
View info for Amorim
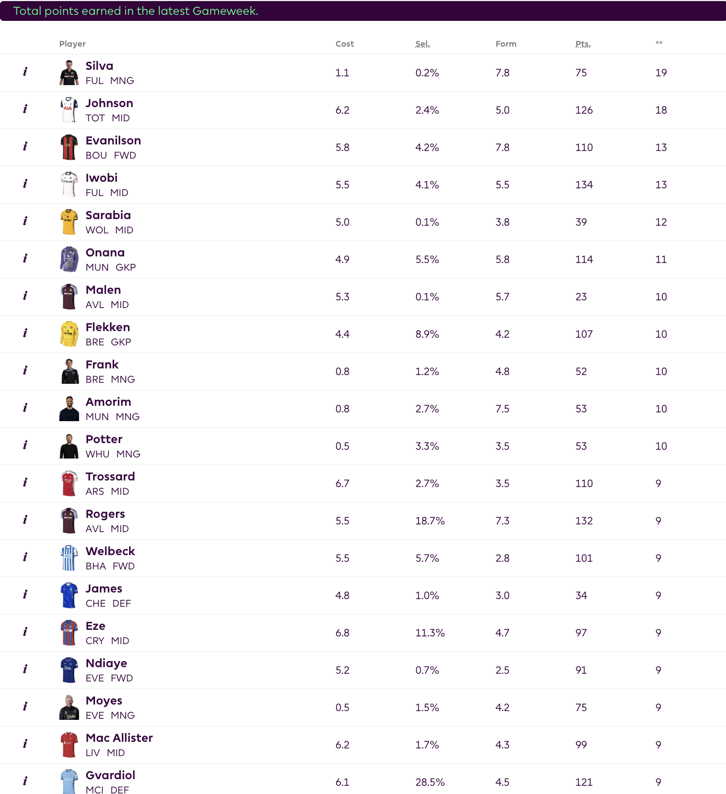point(25,408)
